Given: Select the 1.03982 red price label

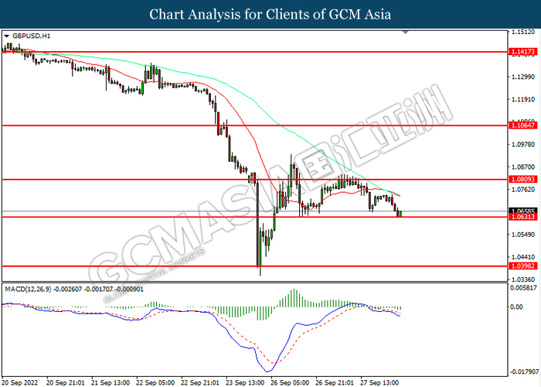Looking at the screenshot, I should pyautogui.click(x=523, y=266).
